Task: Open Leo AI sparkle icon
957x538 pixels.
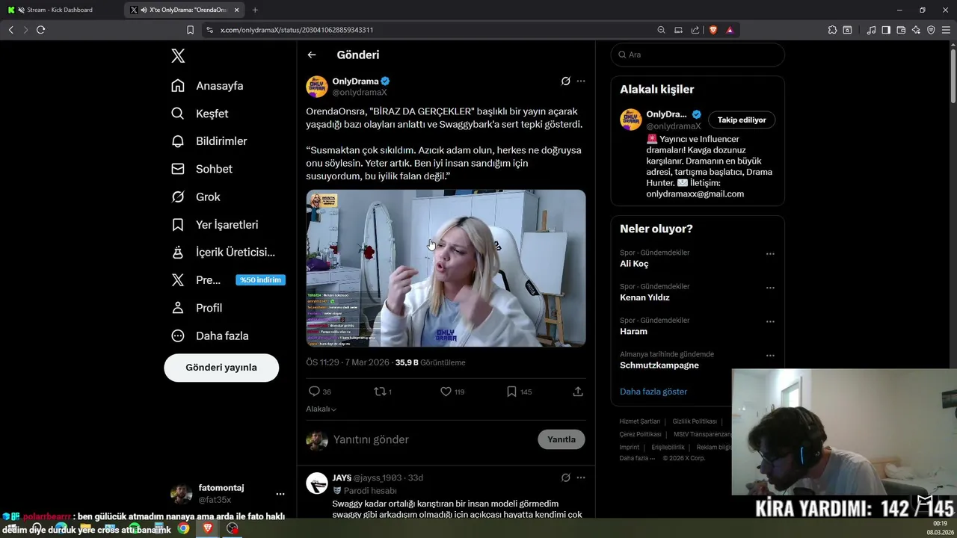Action: (x=916, y=30)
